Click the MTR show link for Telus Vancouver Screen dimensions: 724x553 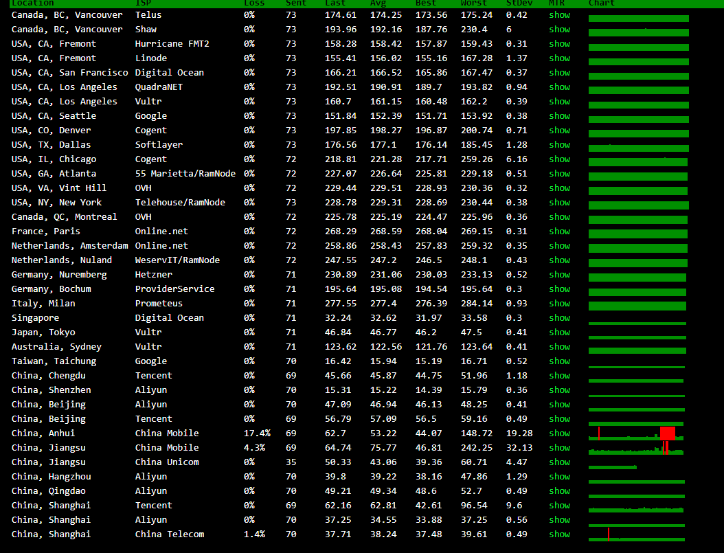559,14
